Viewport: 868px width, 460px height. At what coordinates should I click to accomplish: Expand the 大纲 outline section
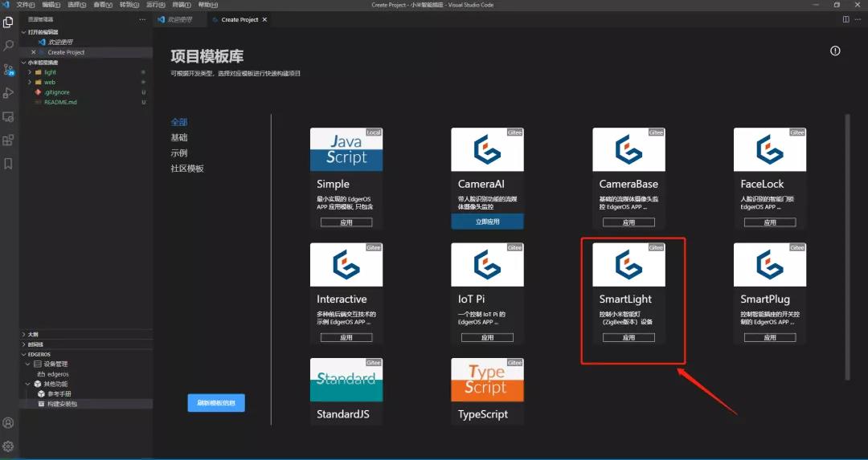[23, 335]
